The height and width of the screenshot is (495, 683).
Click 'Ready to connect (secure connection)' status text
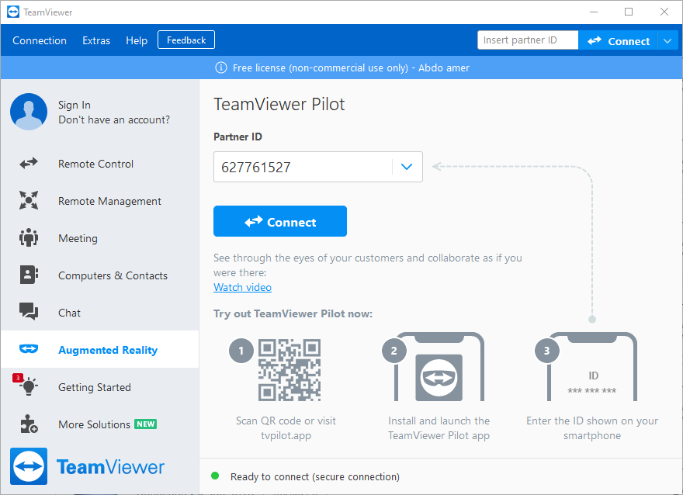[x=315, y=476]
